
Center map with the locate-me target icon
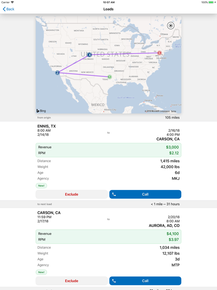171,26
